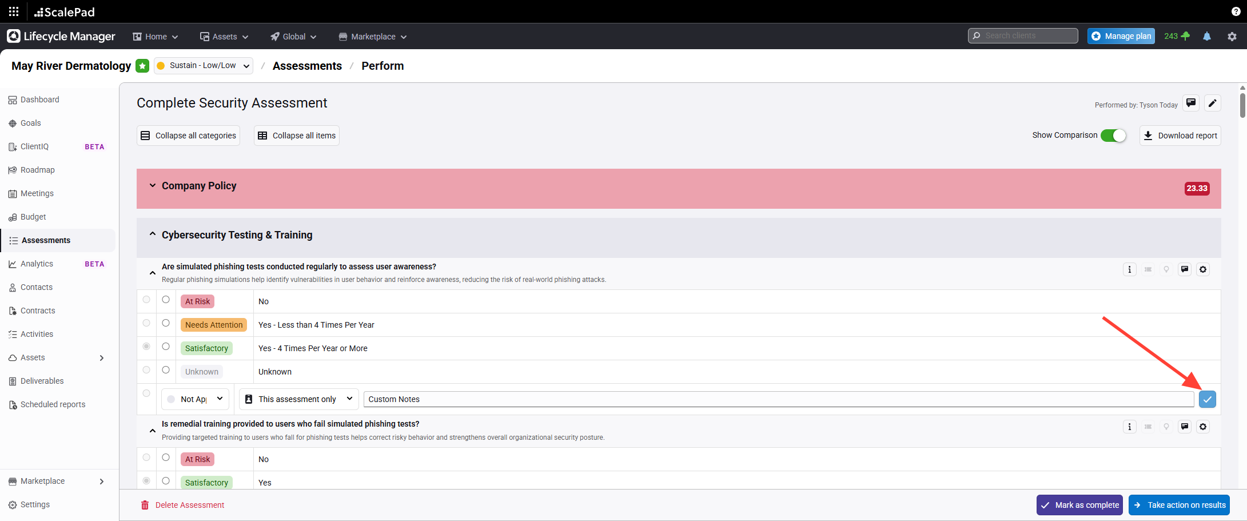Image resolution: width=1247 pixels, height=521 pixels.
Task: Select the Needs Attention radio option
Action: [166, 323]
